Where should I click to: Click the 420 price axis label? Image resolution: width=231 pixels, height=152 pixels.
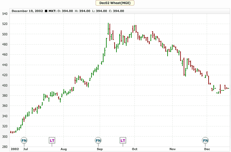5,75
